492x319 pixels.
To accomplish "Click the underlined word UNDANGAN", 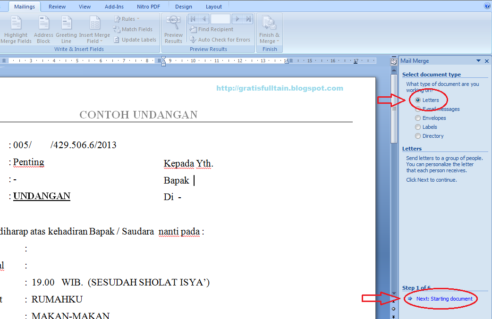I will pyautogui.click(x=42, y=196).
